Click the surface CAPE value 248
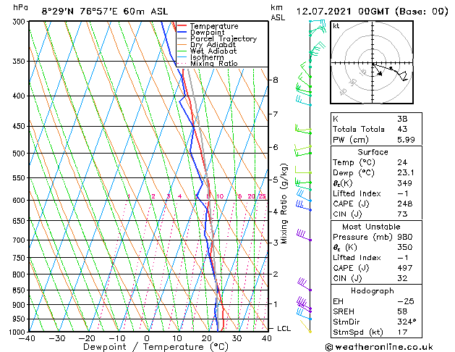The height and width of the screenshot is (352, 455). (x=405, y=204)
